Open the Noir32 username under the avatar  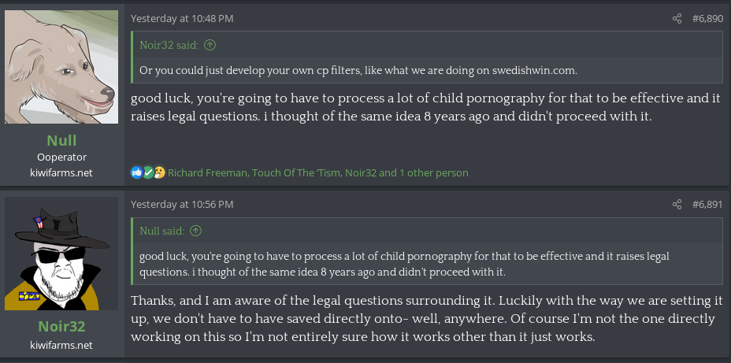pyautogui.click(x=61, y=326)
